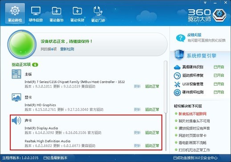Viewport: 231px width, 162px height.
Task: Click 已成功连接到360云安全中心 status text
Action: 195,158
